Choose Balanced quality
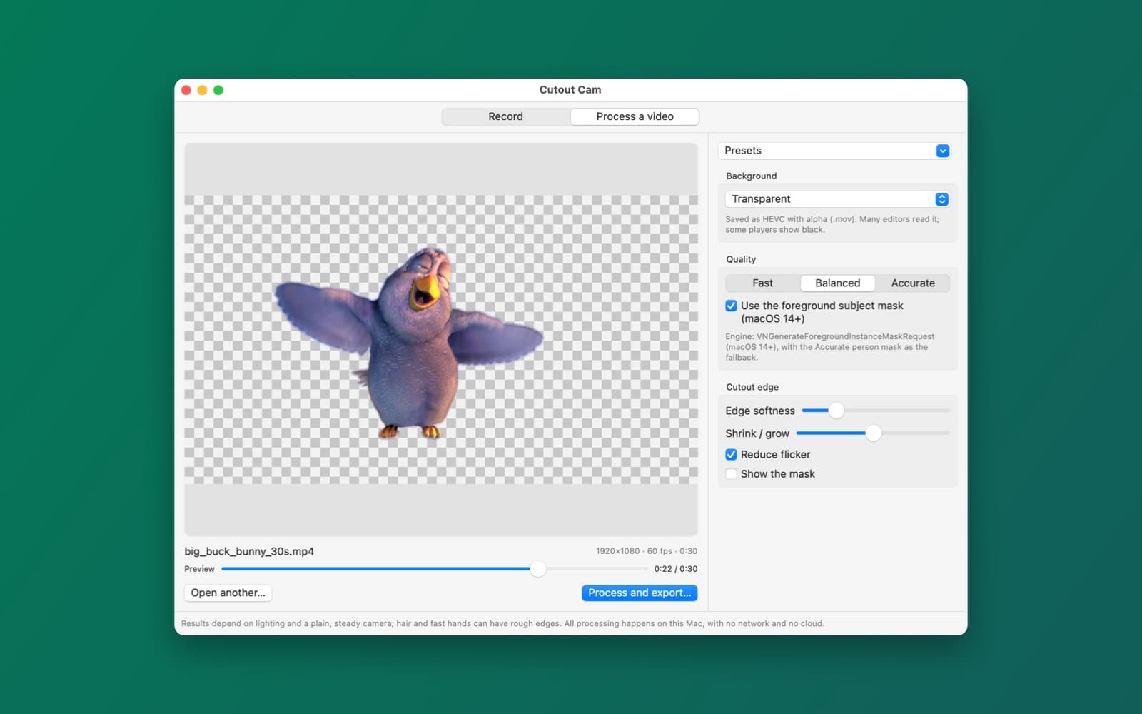 click(x=837, y=283)
